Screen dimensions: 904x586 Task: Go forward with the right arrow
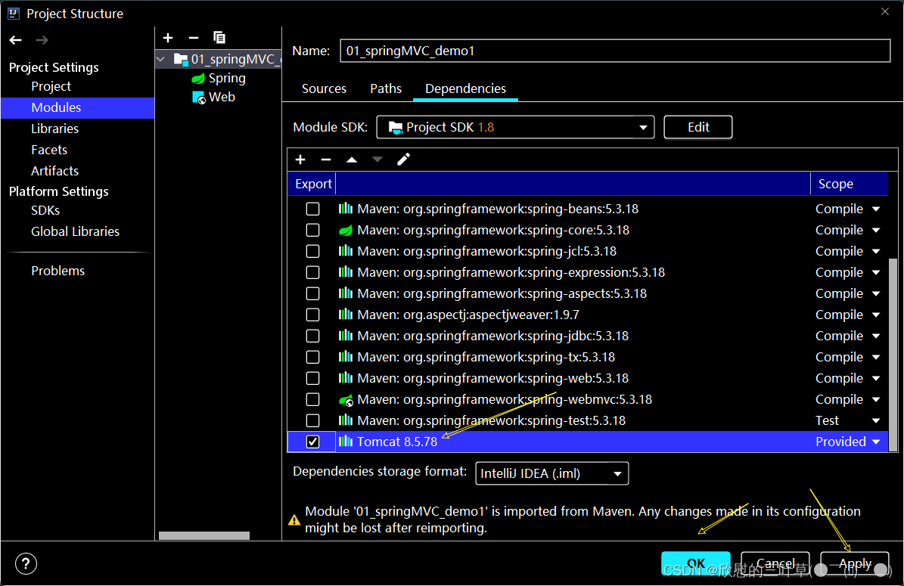point(42,40)
